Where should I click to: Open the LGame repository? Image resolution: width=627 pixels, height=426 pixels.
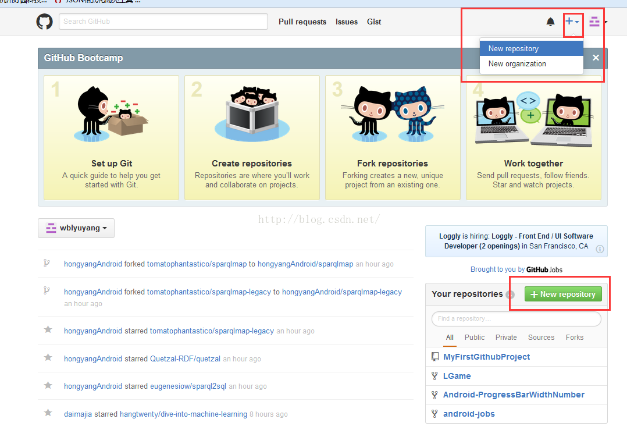[457, 376]
